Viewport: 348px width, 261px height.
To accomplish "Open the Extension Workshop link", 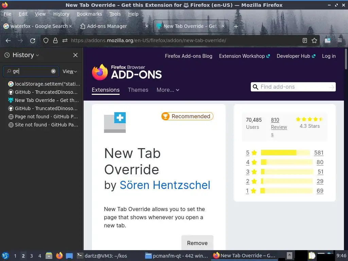I will click(x=244, y=56).
